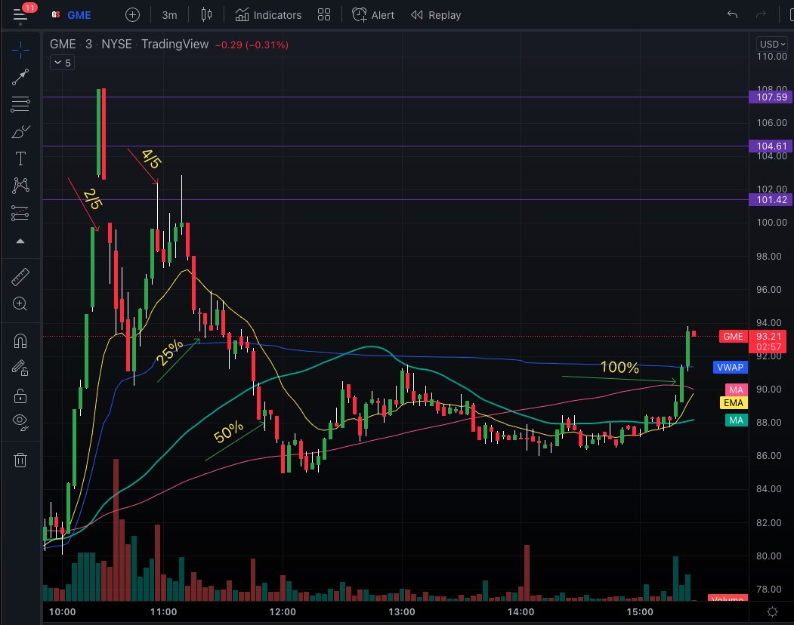Open the hamburger menu with notification badge
794x625 pixels.
coord(20,14)
